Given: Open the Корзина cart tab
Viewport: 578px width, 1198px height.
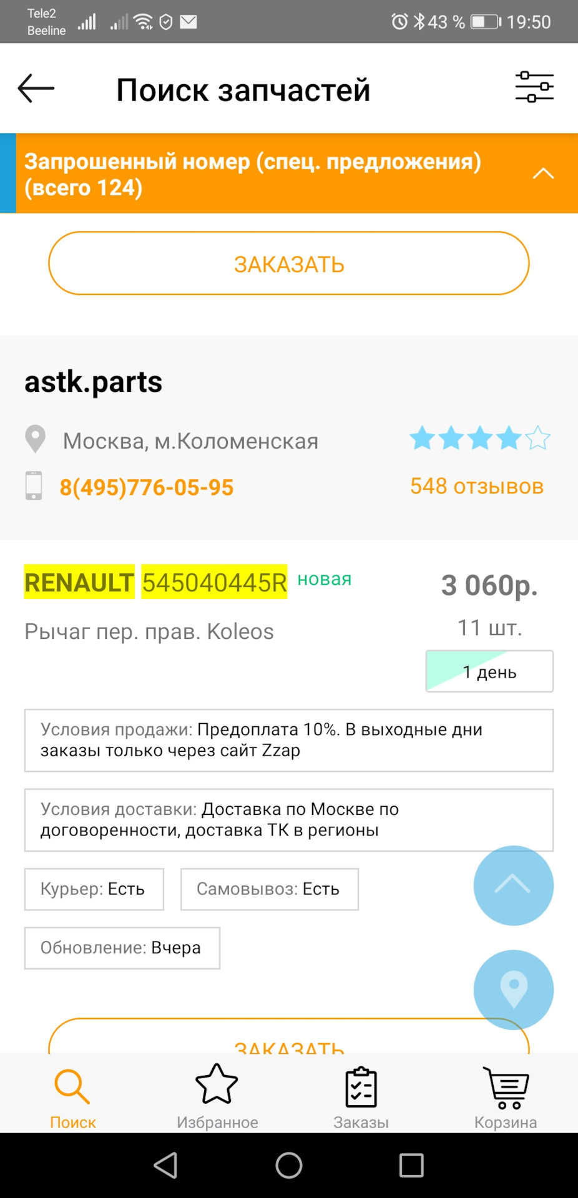Looking at the screenshot, I should (x=506, y=1097).
